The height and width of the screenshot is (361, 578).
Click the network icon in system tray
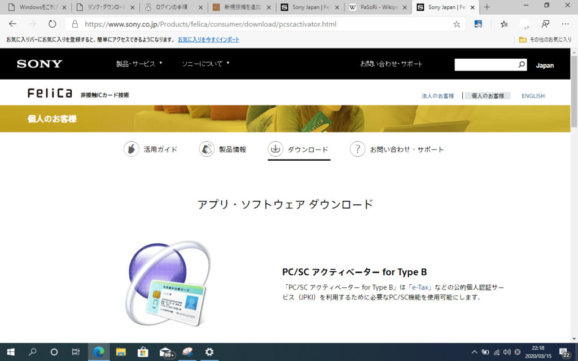pos(497,352)
